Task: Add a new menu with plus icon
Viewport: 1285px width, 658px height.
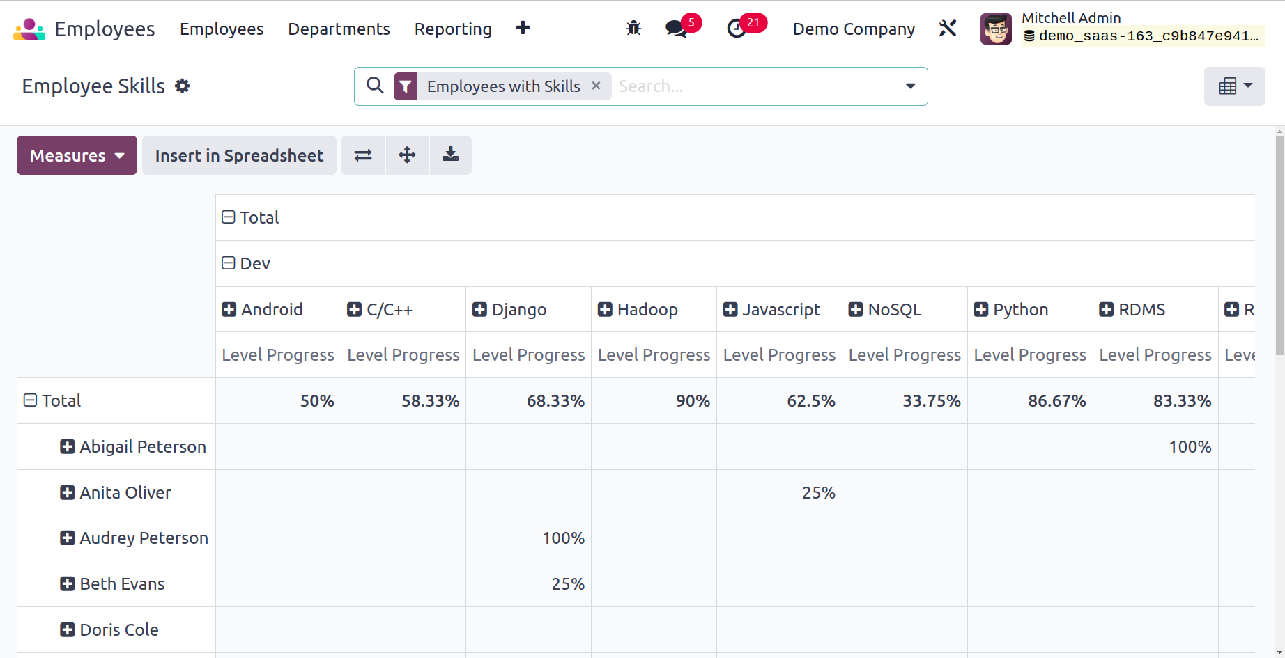Action: pyautogui.click(x=523, y=29)
